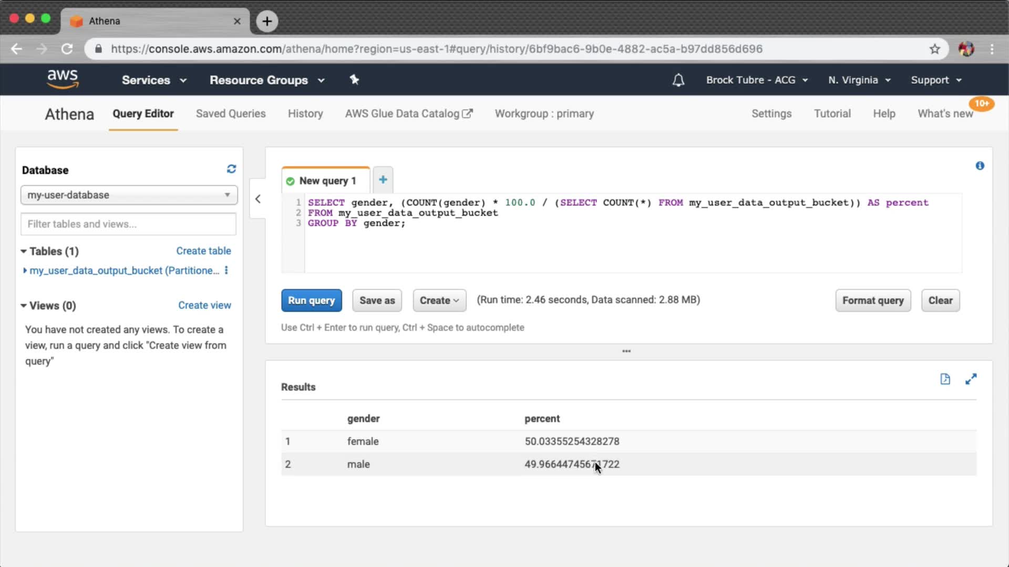Click the Filter tables and views field
Viewport: 1009px width, 567px height.
tap(129, 224)
